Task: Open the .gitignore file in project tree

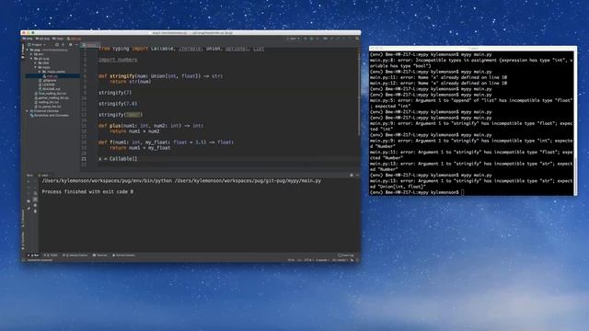Action: point(49,80)
